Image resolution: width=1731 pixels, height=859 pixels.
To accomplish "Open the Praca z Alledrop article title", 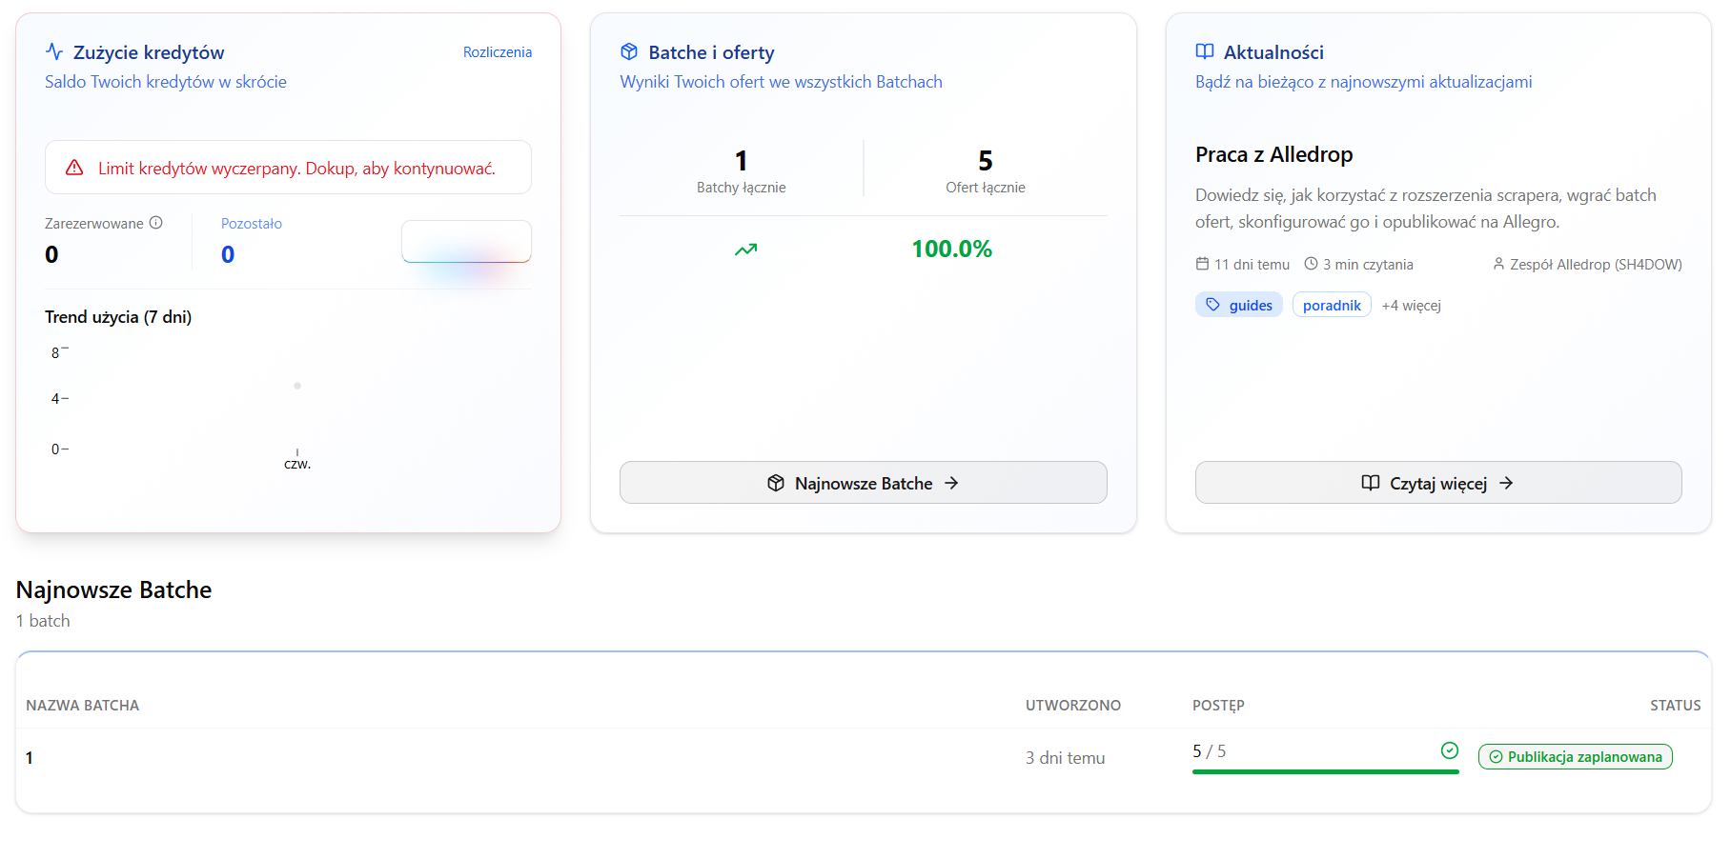I will point(1274,154).
